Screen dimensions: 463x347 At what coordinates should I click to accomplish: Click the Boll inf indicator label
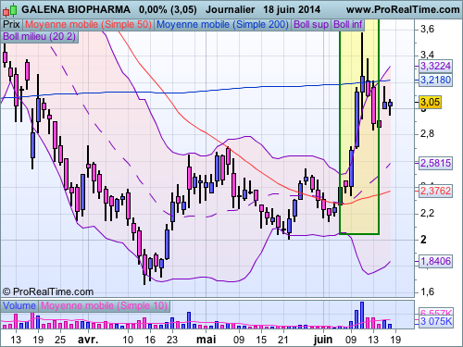[x=348, y=24]
